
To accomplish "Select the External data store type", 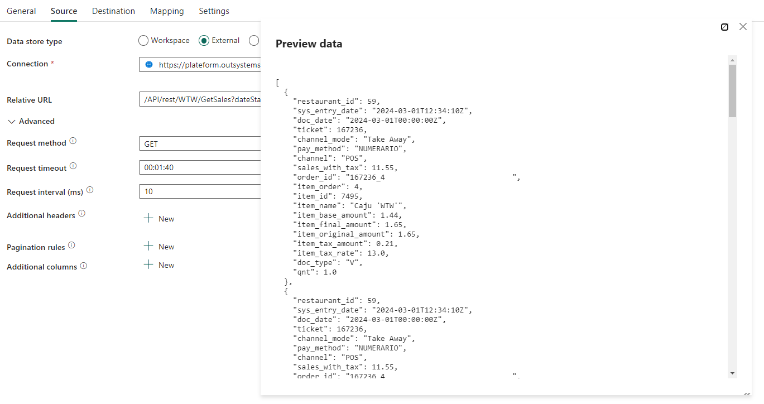I will tap(204, 40).
